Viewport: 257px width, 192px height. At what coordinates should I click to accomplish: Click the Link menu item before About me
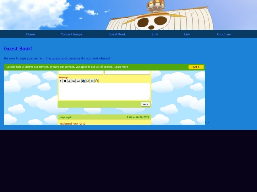(x=187, y=34)
